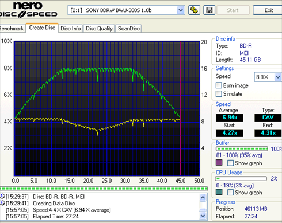This screenshot has width=282, height=223.
Task: Toggle the Simulate checkbox
Action: [219, 93]
